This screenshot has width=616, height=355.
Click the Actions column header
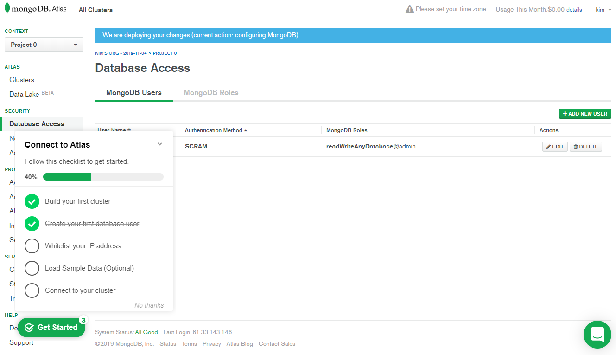coord(549,130)
